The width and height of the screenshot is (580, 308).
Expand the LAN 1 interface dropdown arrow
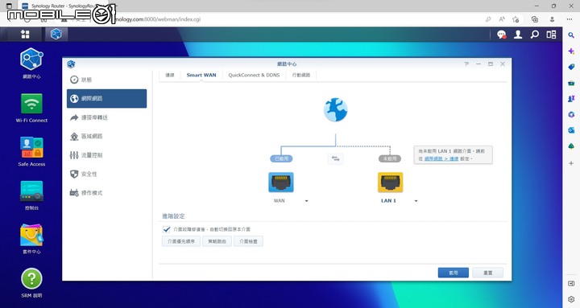416,201
